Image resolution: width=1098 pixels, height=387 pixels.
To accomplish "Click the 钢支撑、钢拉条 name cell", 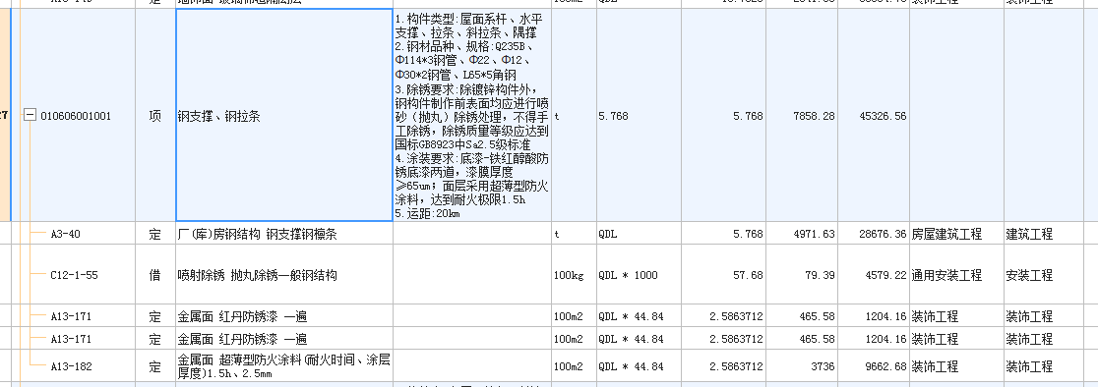I will point(283,115).
